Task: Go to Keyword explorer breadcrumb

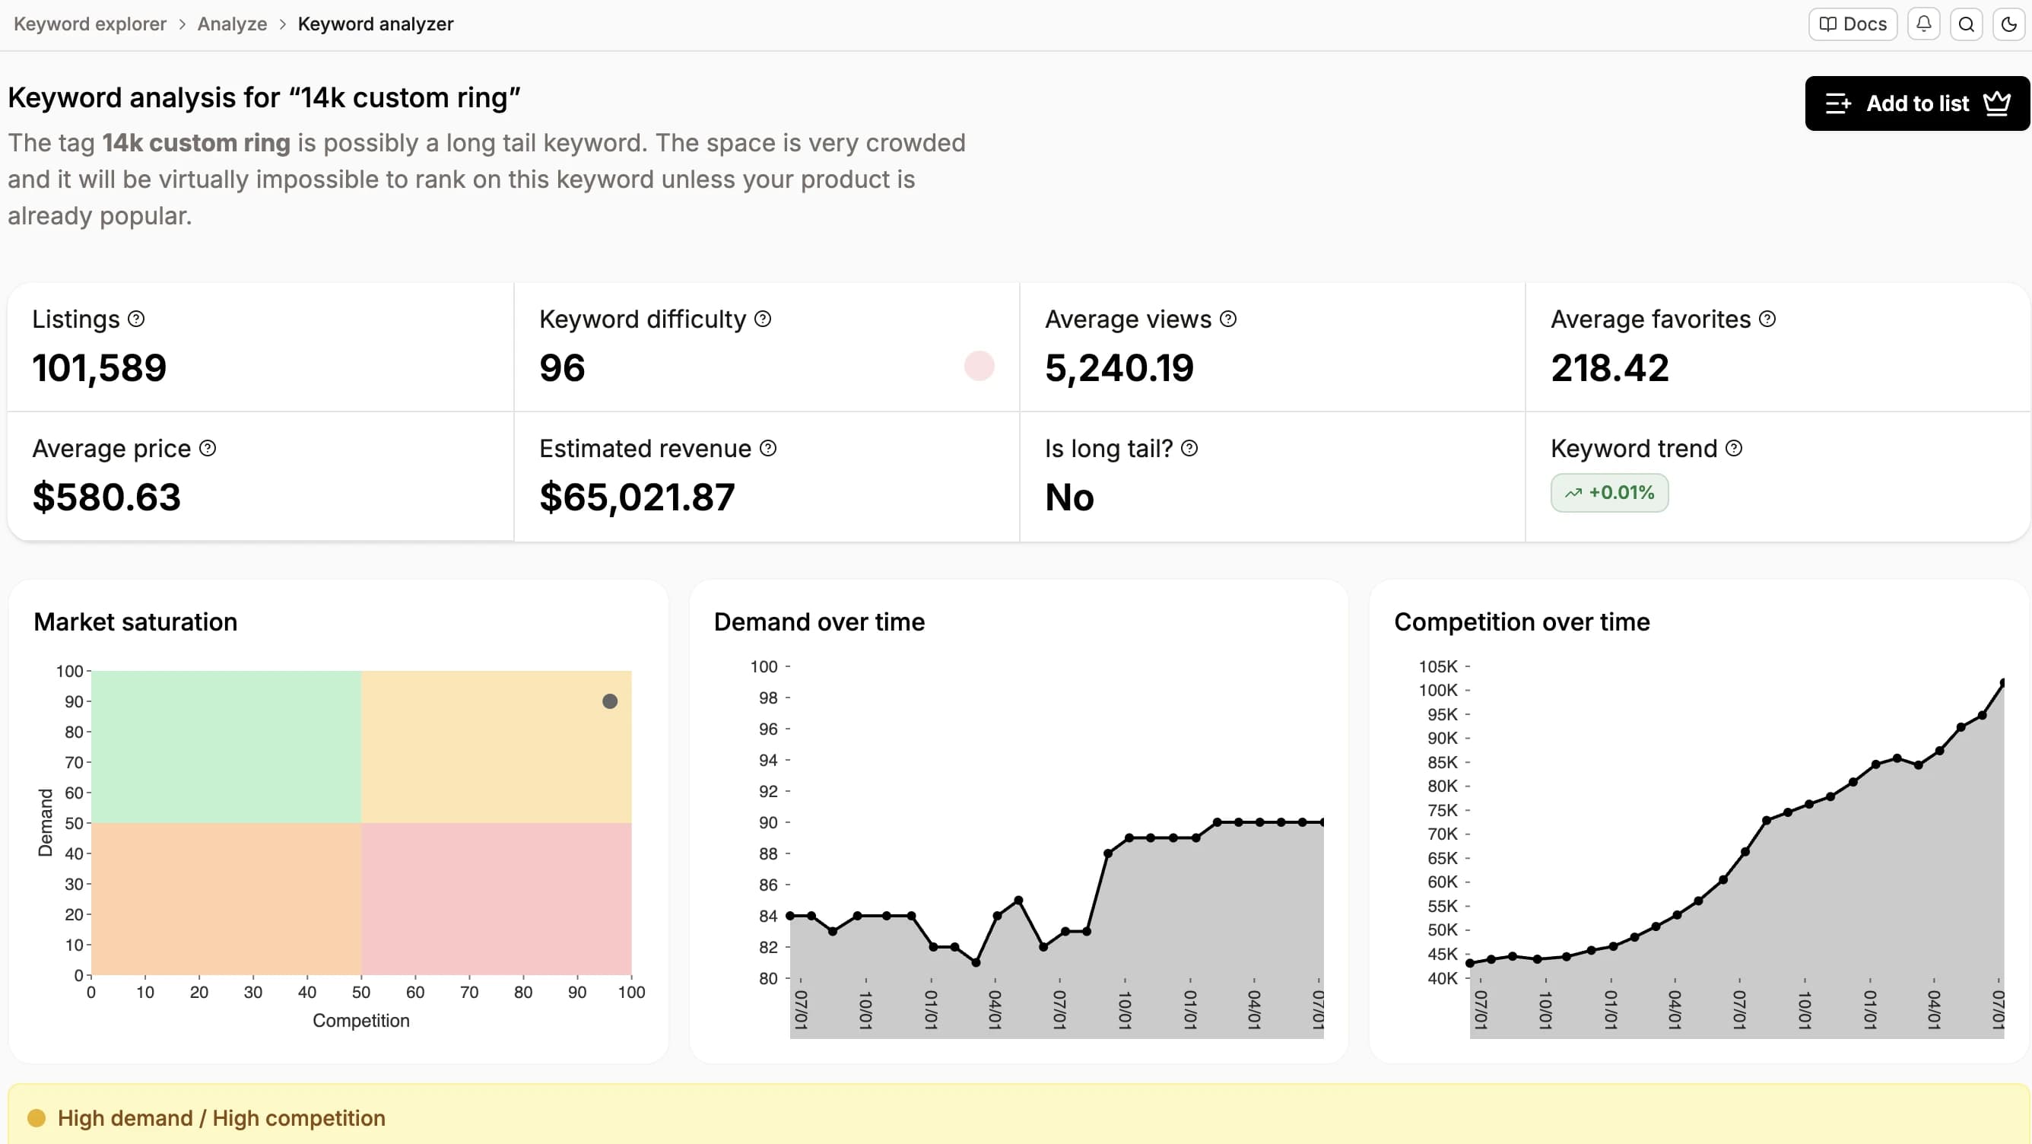Action: (90, 24)
